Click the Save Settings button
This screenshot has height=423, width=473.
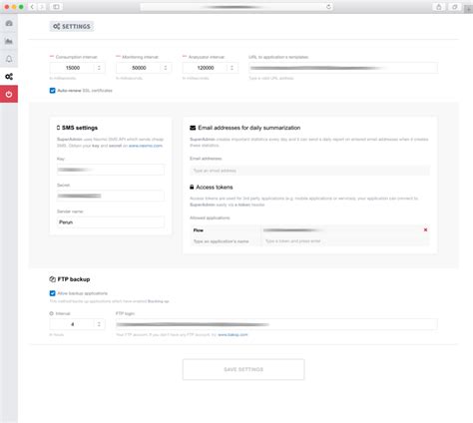point(243,369)
